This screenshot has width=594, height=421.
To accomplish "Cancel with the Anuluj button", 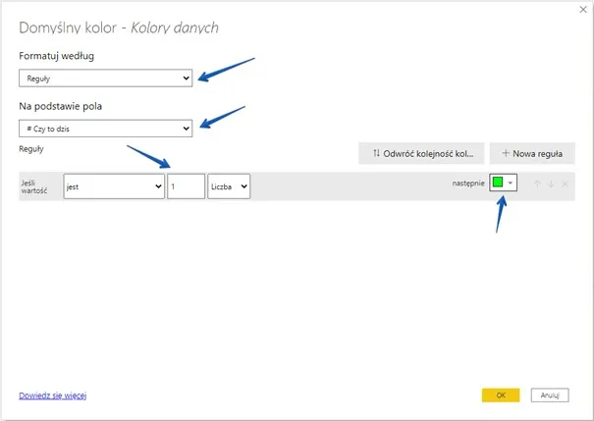I will click(551, 395).
